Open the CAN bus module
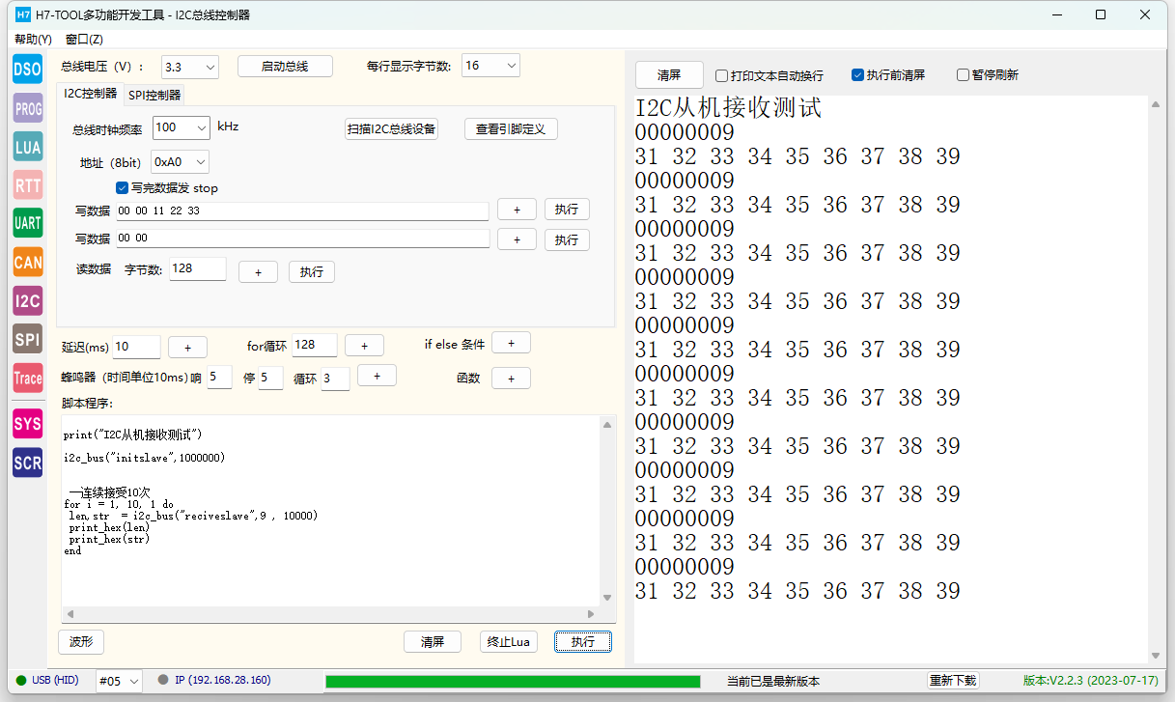The width and height of the screenshot is (1175, 702). [x=28, y=262]
